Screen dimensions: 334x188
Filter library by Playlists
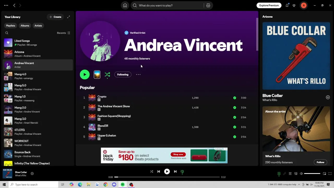pyautogui.click(x=10, y=26)
